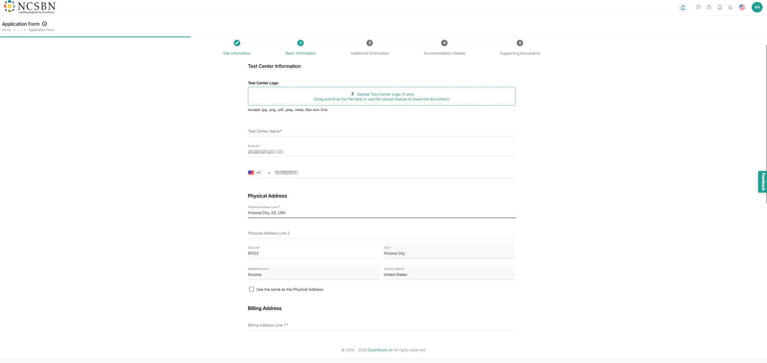Expand the collapsed breadcrumb ellipsis

[19, 30]
